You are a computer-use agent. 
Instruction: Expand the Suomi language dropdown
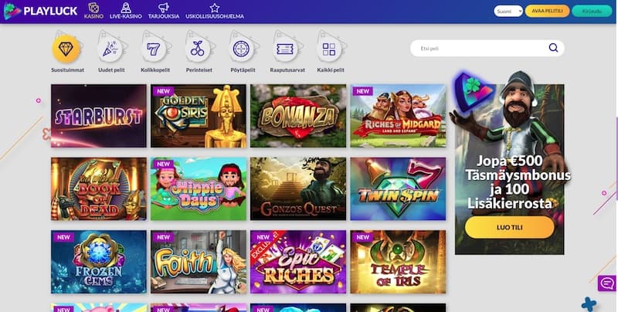pyautogui.click(x=508, y=11)
